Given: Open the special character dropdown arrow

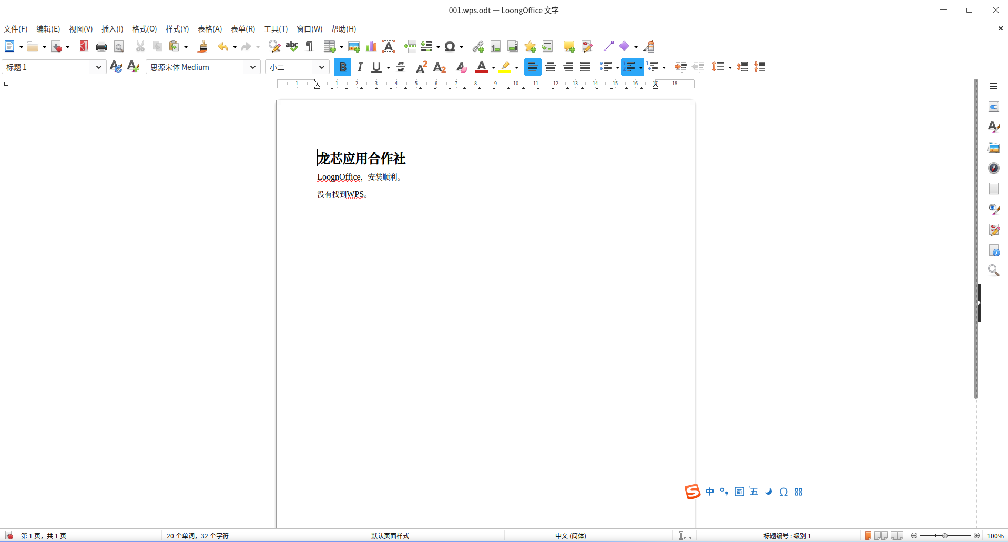Looking at the screenshot, I should 461,47.
